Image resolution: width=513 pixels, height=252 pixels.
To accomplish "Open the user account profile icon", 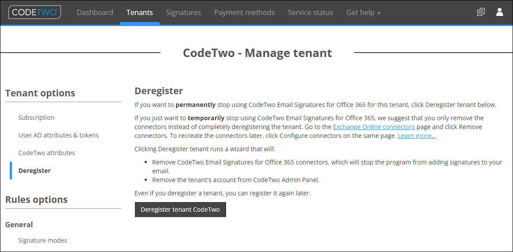I will [500, 12].
